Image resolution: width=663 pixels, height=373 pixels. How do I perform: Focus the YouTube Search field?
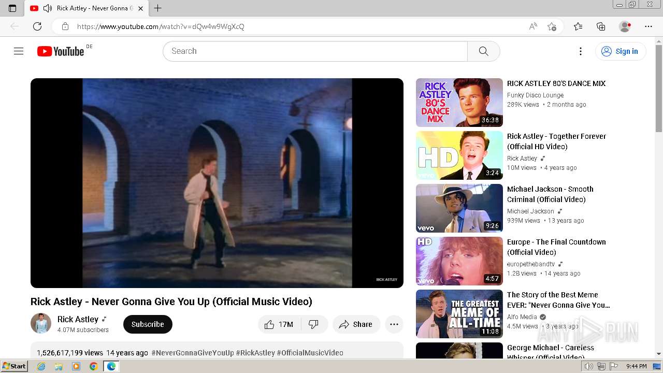pos(315,51)
